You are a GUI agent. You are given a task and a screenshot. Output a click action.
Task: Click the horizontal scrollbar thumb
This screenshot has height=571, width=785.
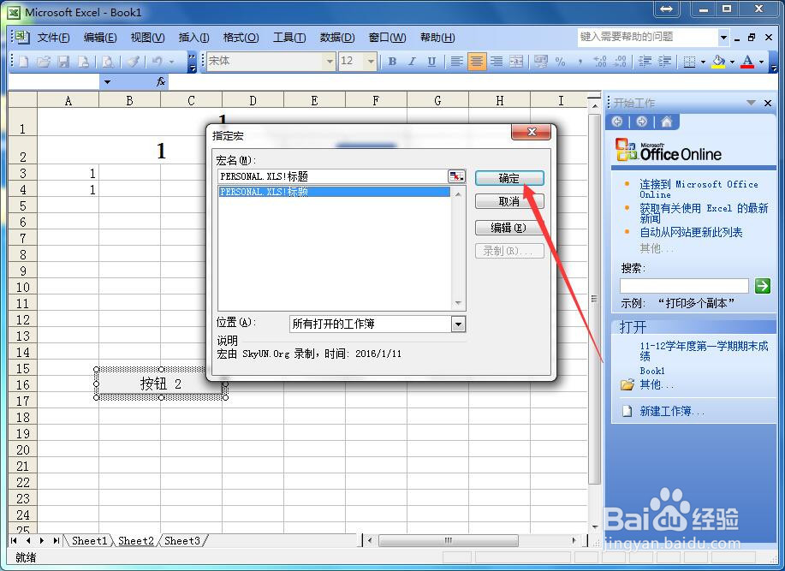tap(449, 540)
